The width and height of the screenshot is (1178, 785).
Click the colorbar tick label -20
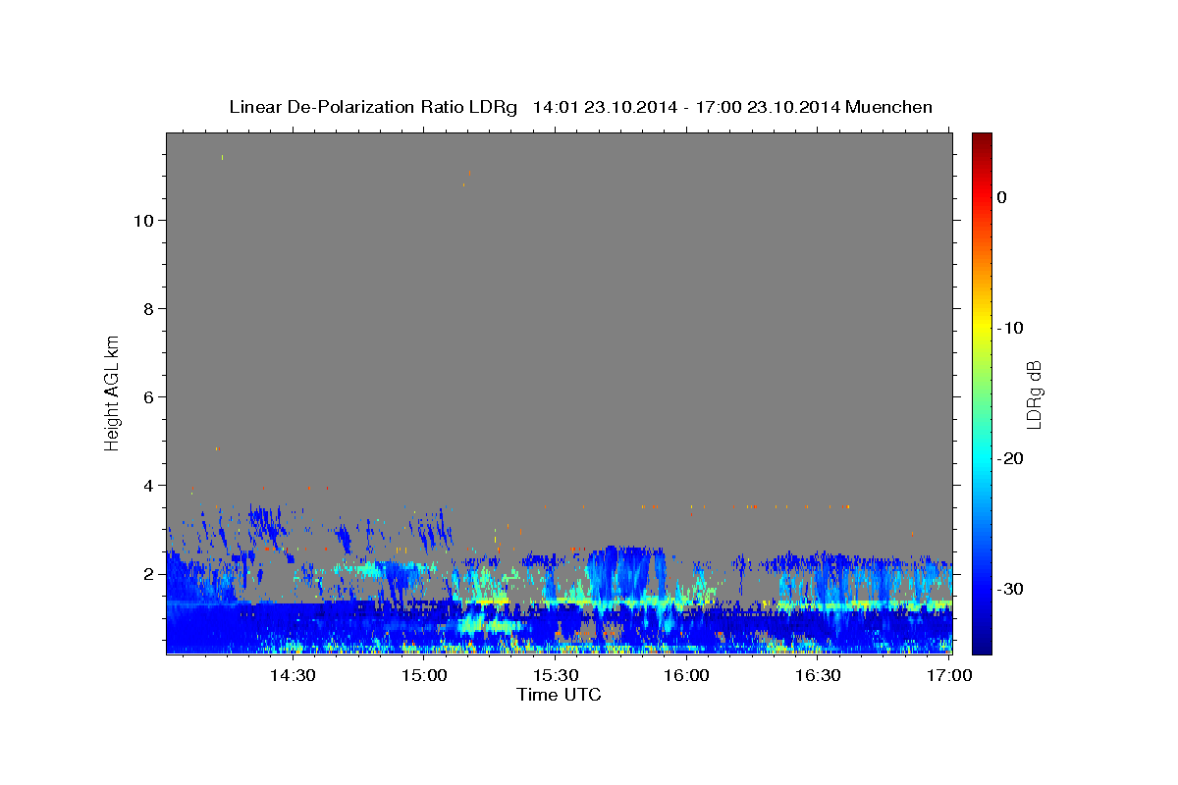coord(1011,458)
